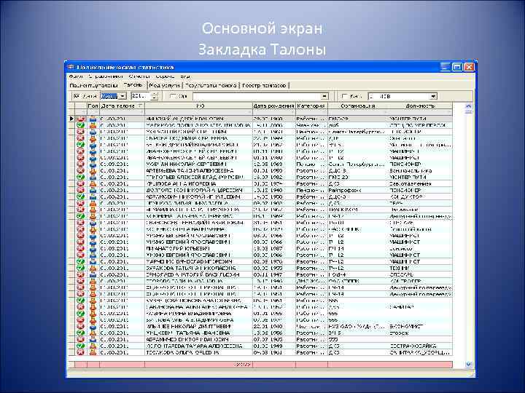The width and height of the screenshot is (525, 393).
Task: Click the ФИО column header
Action: click(x=199, y=106)
